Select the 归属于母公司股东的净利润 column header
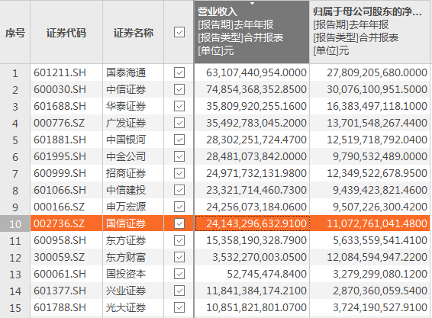This screenshot has width=432, height=318. (x=369, y=32)
